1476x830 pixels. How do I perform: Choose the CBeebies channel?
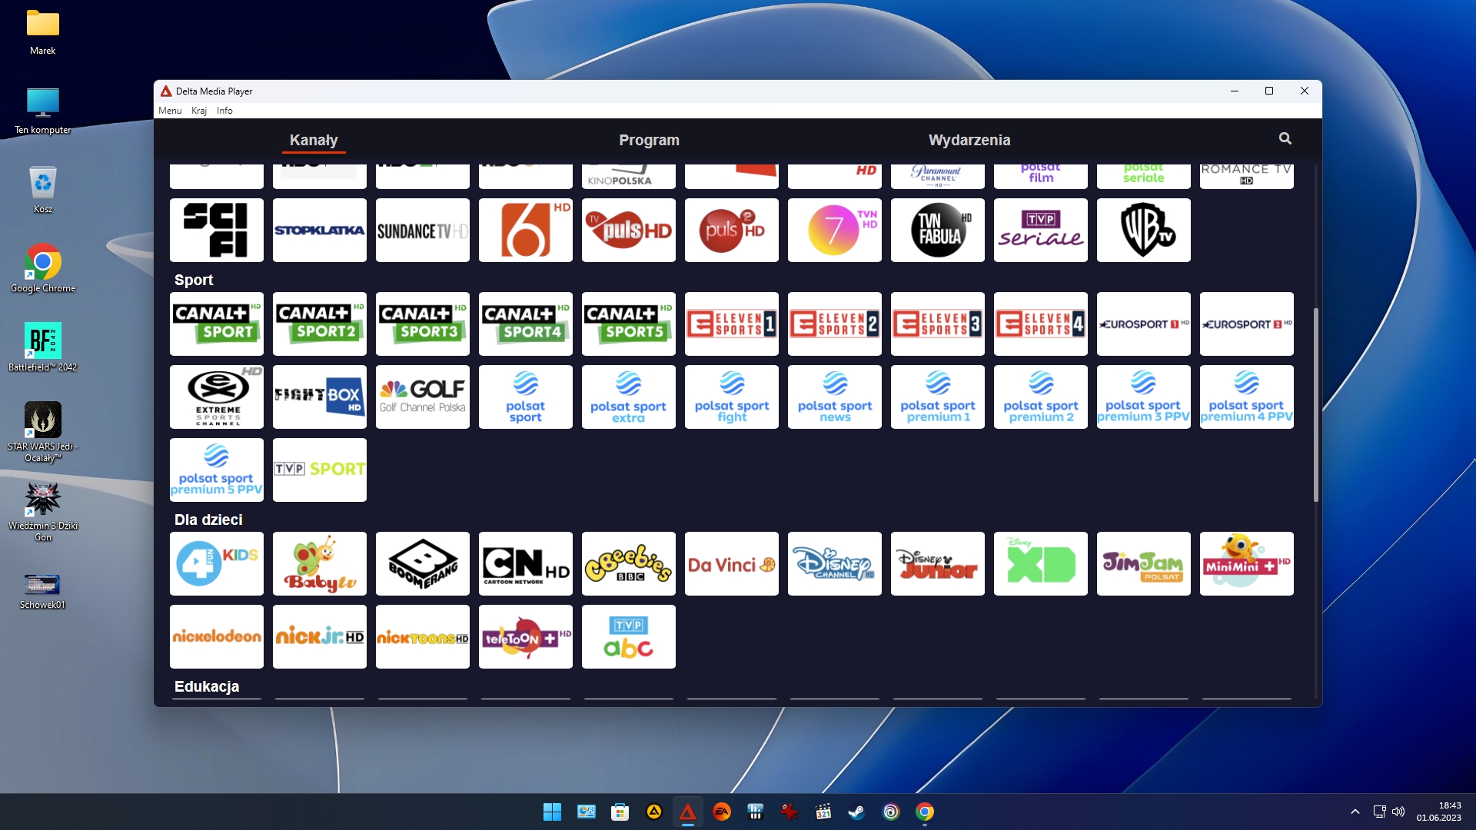tap(629, 564)
